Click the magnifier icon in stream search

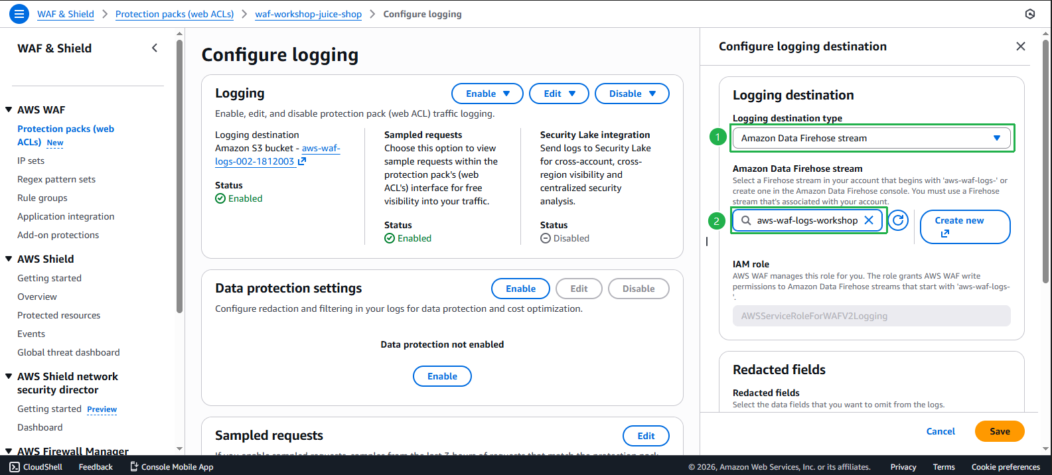coord(746,220)
